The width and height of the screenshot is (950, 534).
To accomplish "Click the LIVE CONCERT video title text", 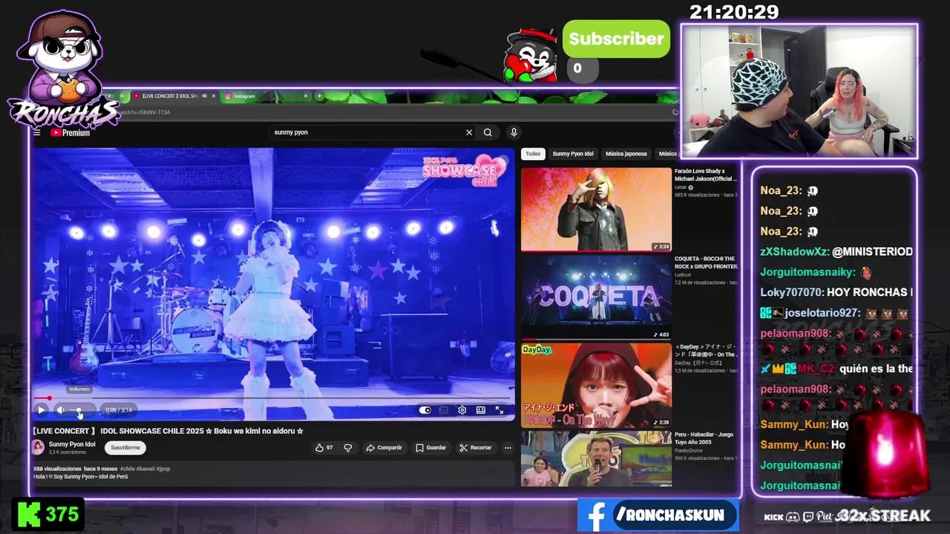I will coord(168,431).
